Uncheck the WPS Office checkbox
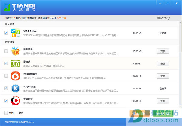 [x=6, y=33]
